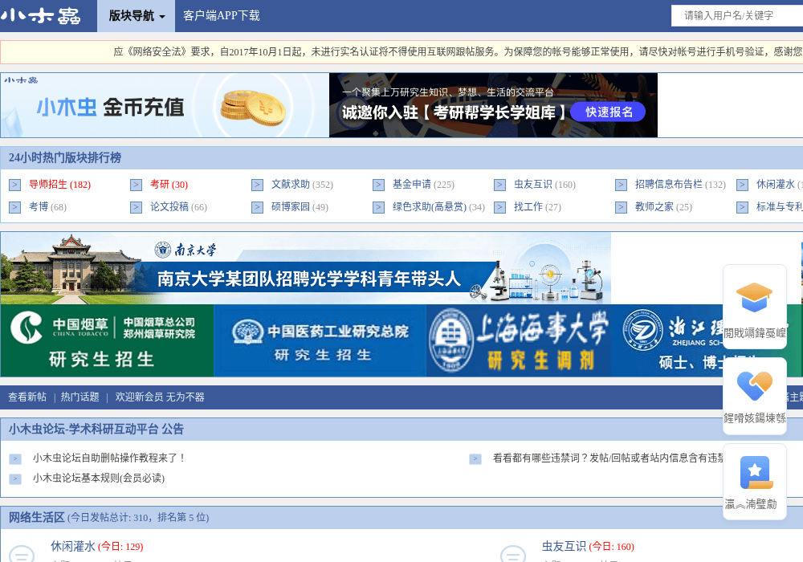
Task: Click the 小木虫 logo in header
Action: [41, 16]
